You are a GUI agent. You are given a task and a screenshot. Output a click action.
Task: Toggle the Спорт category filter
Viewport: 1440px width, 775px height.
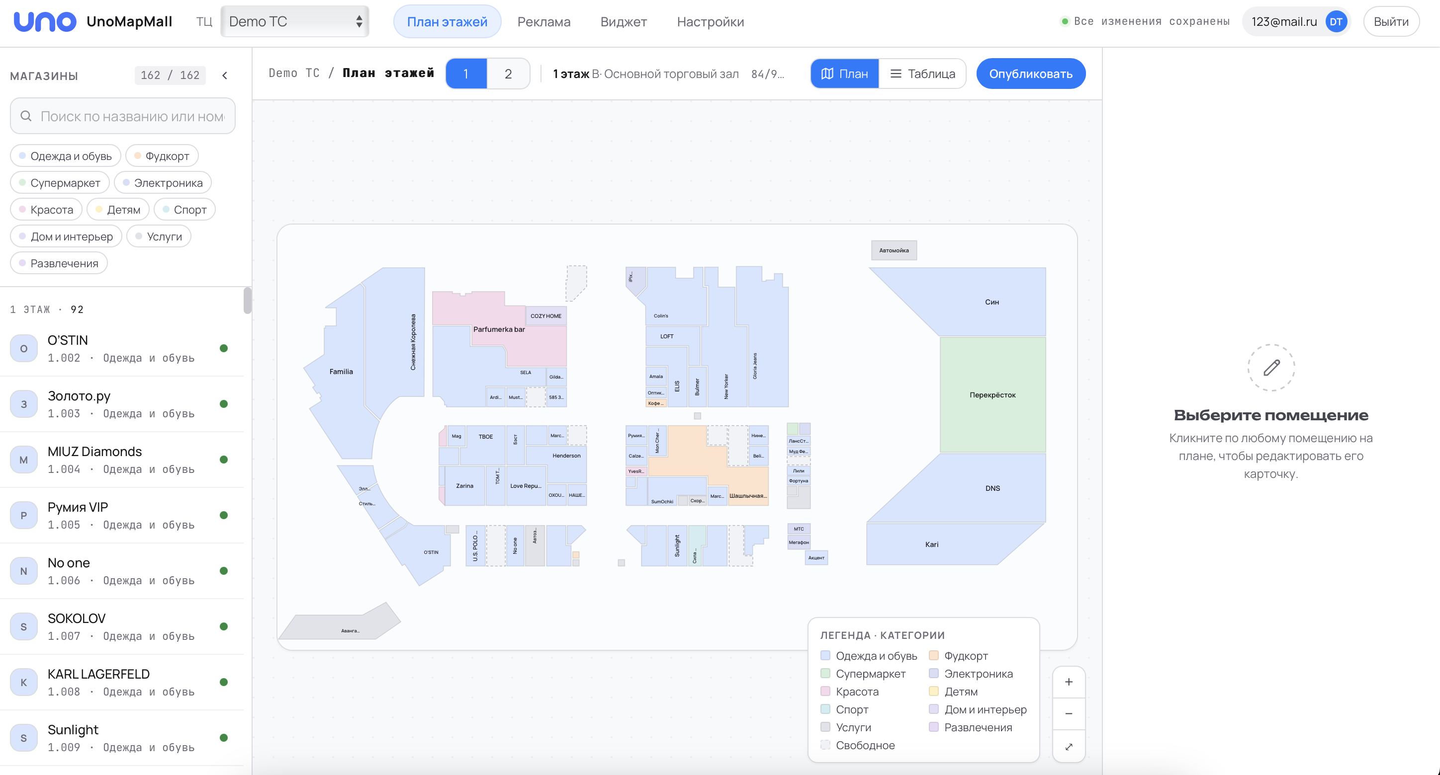pos(184,209)
